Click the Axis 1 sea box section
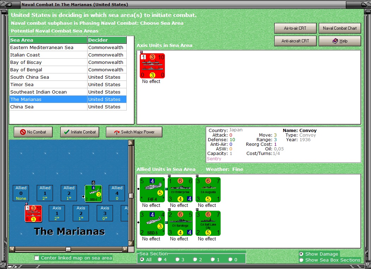371x269 pixels. [57, 213]
